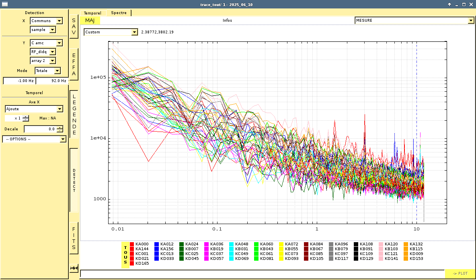
Task: Click the TOUS legend toggle
Action: 125,255
